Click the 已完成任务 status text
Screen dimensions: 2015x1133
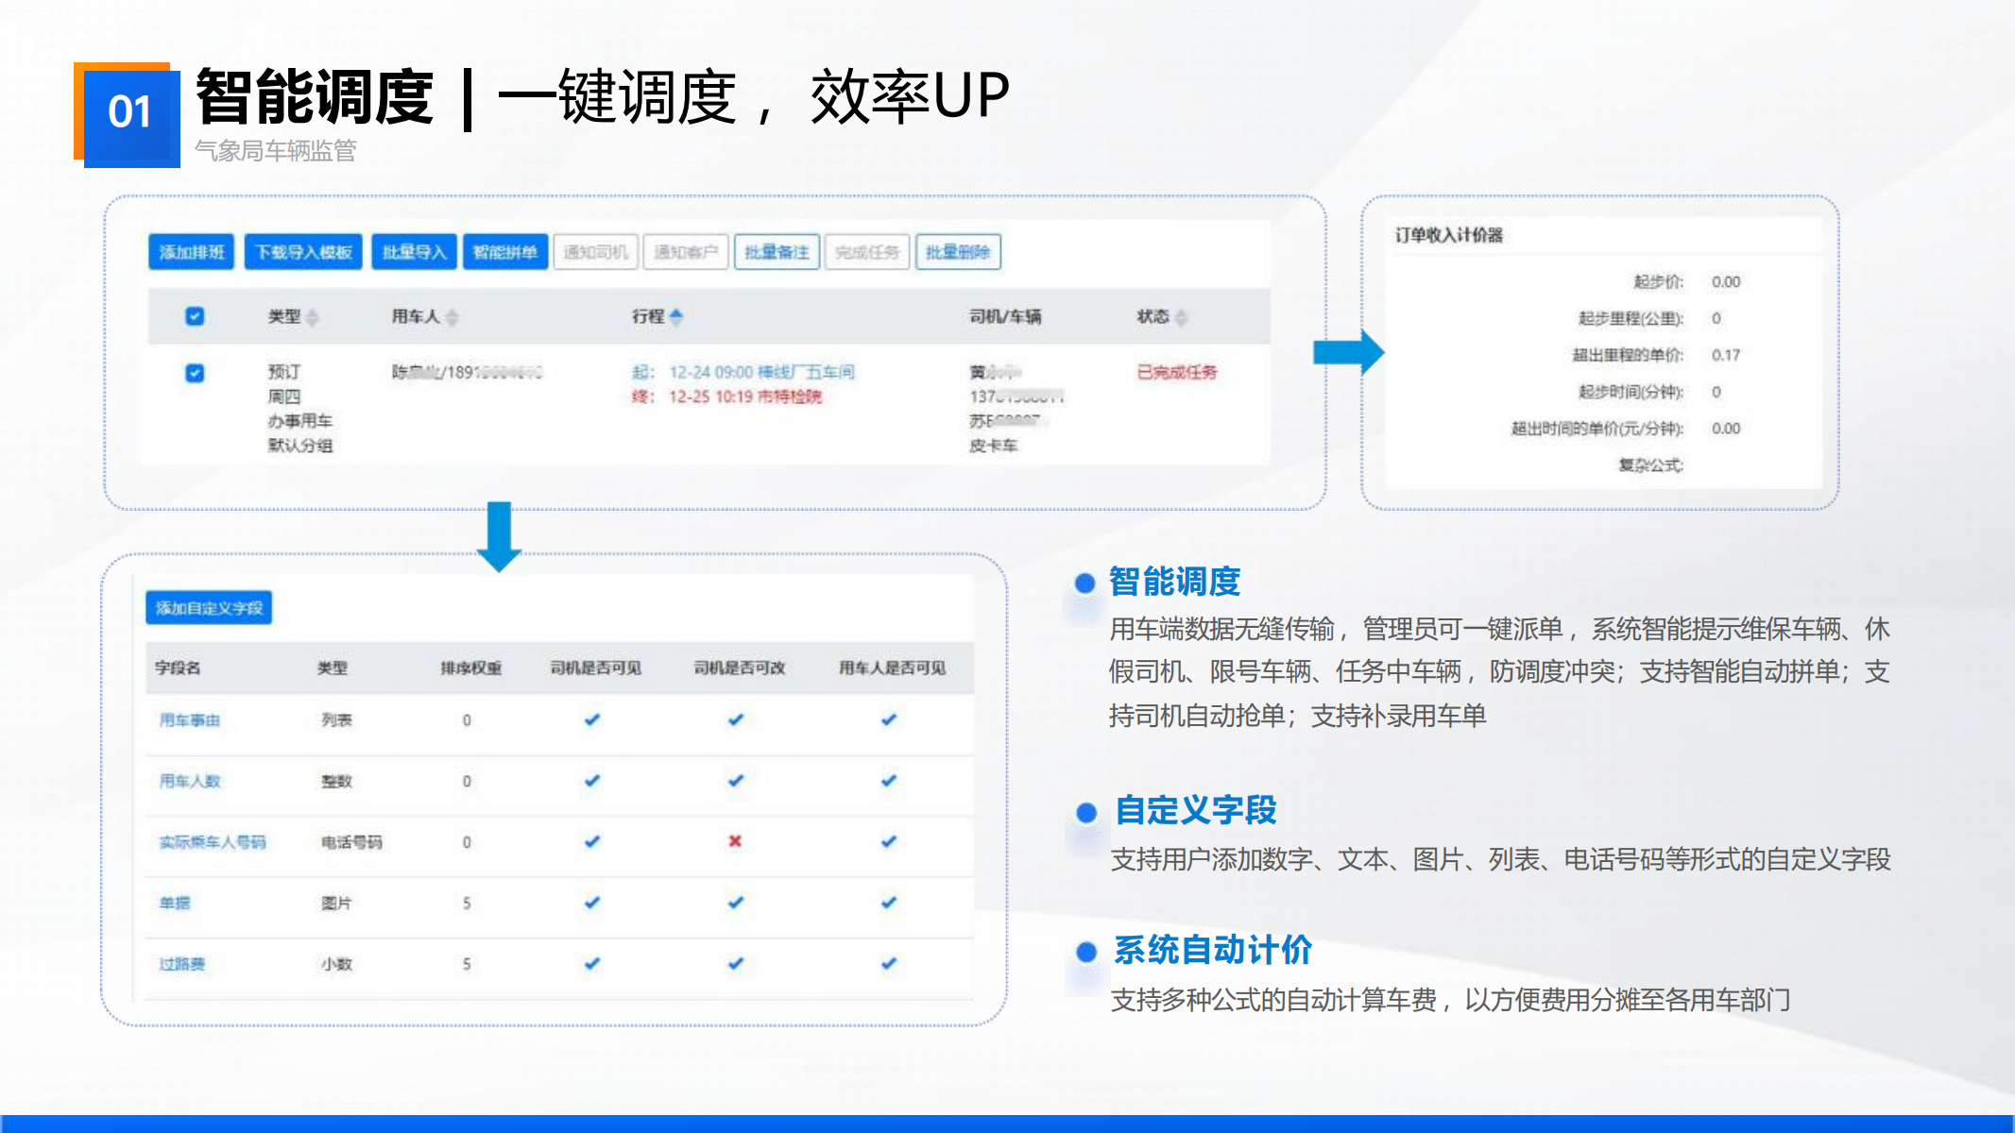(1176, 372)
